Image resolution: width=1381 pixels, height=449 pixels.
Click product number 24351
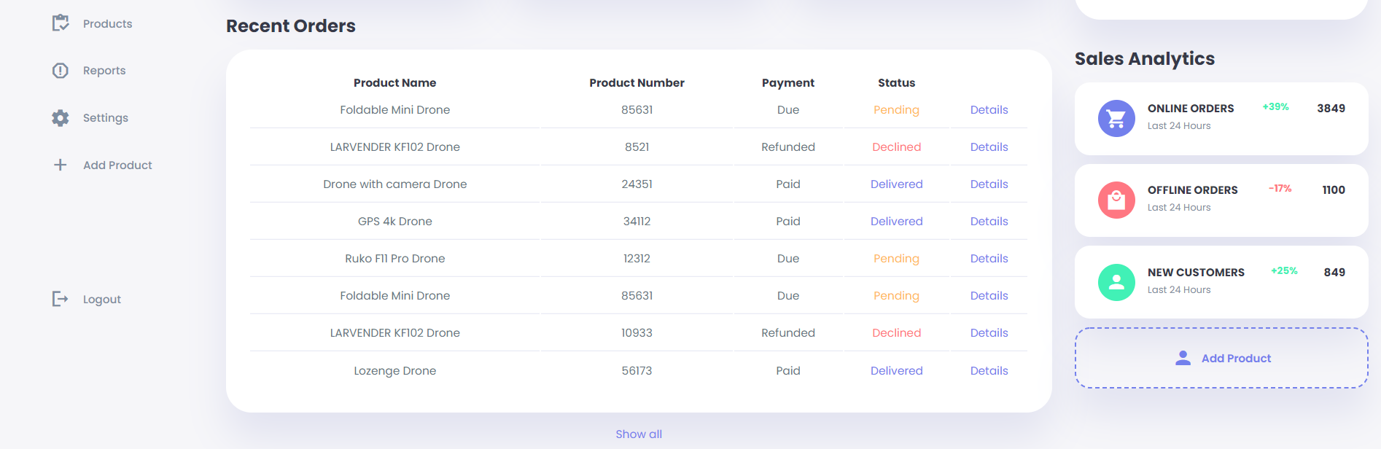637,184
